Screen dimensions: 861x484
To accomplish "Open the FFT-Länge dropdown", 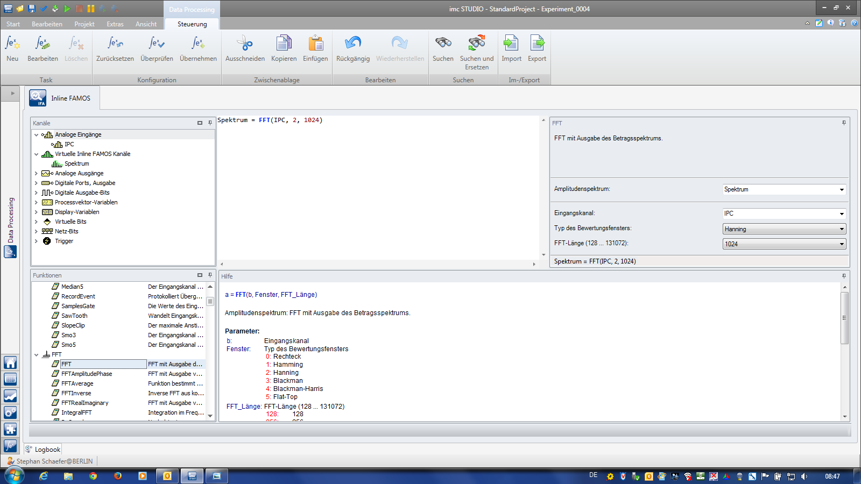I will 784,244.
